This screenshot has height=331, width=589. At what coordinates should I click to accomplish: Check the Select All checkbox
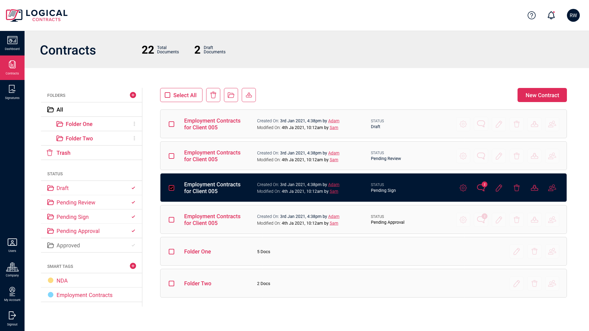[167, 95]
